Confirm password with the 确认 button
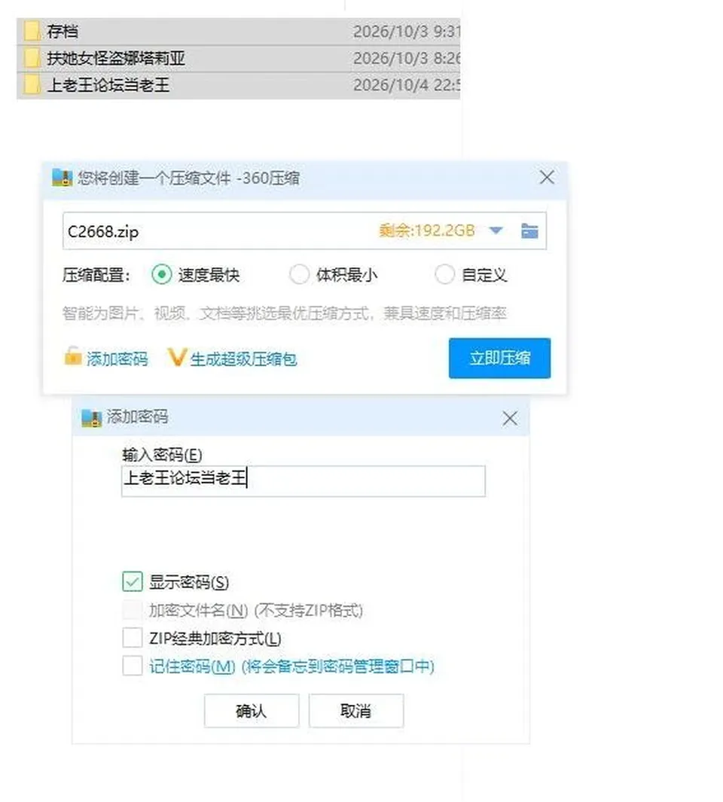The height and width of the screenshot is (802, 723). pyautogui.click(x=252, y=710)
